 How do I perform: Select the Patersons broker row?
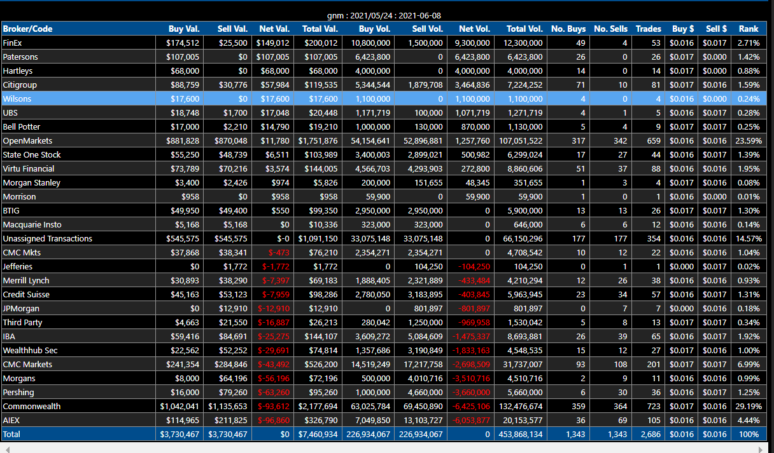pos(384,57)
